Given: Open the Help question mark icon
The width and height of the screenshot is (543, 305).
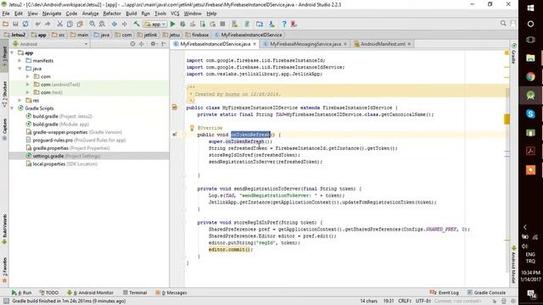Looking at the screenshot, I should click(284, 24).
